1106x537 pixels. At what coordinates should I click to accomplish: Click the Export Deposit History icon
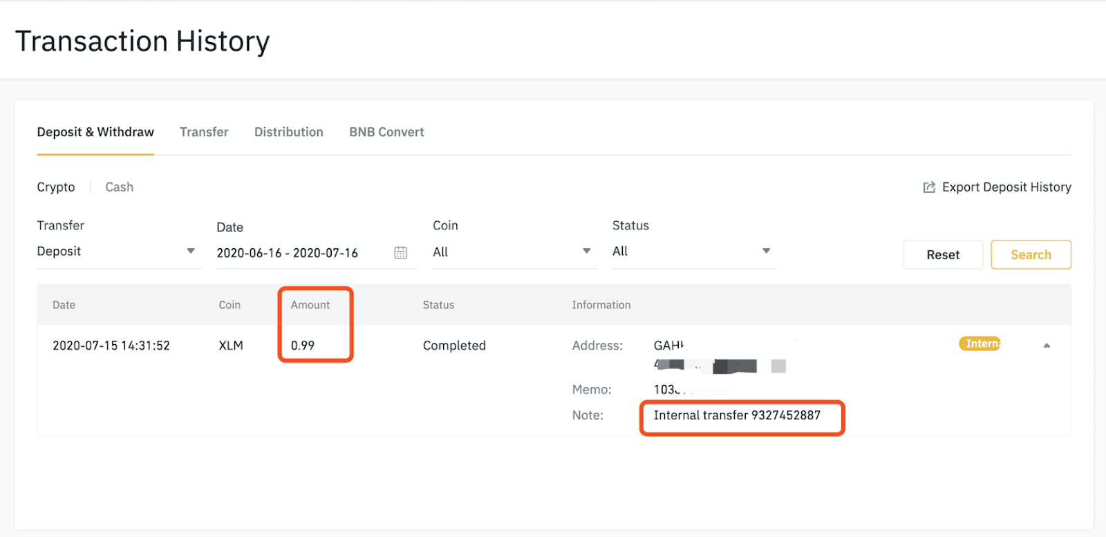point(929,187)
